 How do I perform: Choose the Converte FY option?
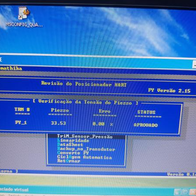73,153
